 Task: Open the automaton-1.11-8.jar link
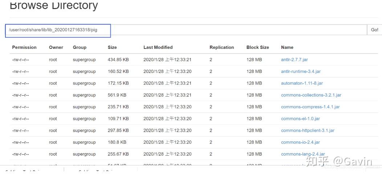(302, 83)
